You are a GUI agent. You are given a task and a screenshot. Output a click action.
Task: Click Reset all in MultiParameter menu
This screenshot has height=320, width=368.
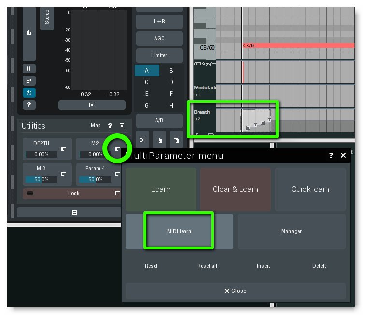point(207,266)
